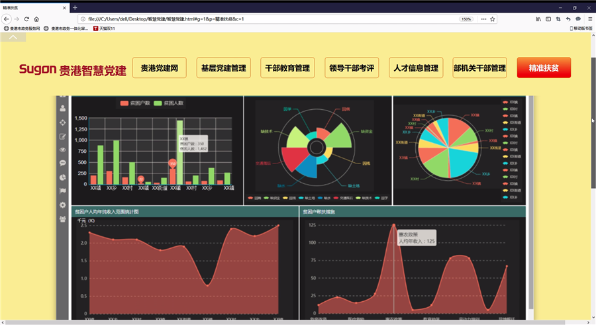Click the red 精准扶贫 button
596x325 pixels.
click(544, 68)
